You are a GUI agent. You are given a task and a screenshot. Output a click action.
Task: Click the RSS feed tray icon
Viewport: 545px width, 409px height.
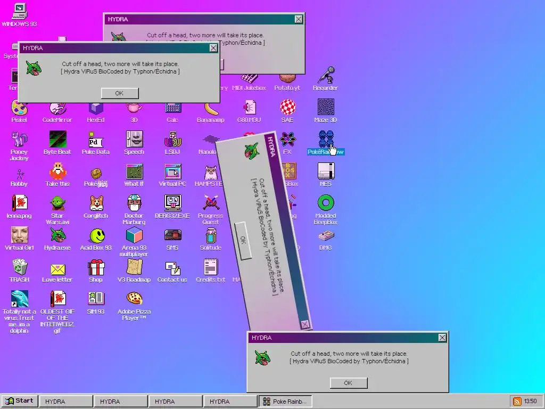[x=517, y=402]
